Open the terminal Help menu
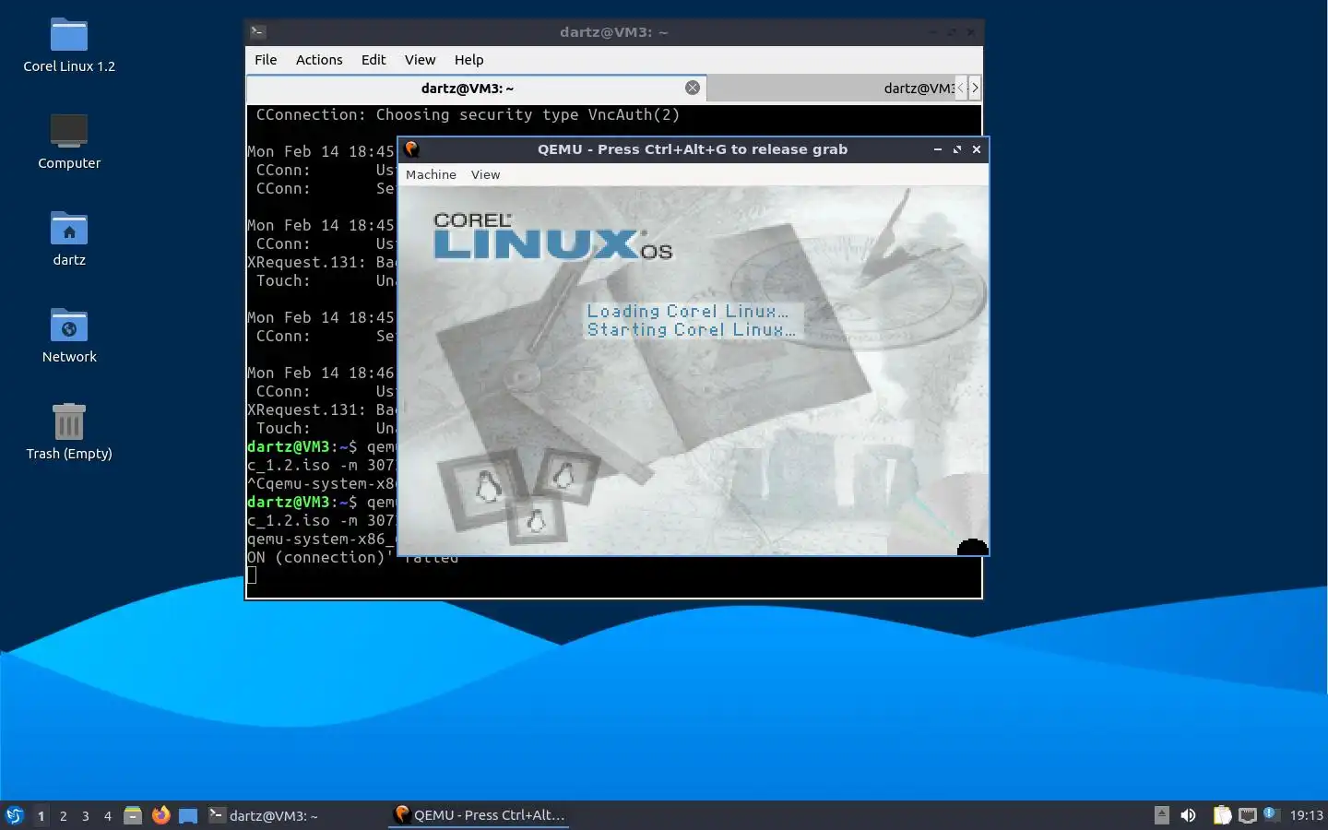Image resolution: width=1328 pixels, height=830 pixels. tap(468, 60)
